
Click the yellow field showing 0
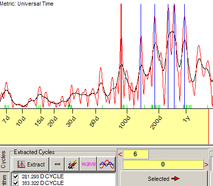[x=163, y=164]
